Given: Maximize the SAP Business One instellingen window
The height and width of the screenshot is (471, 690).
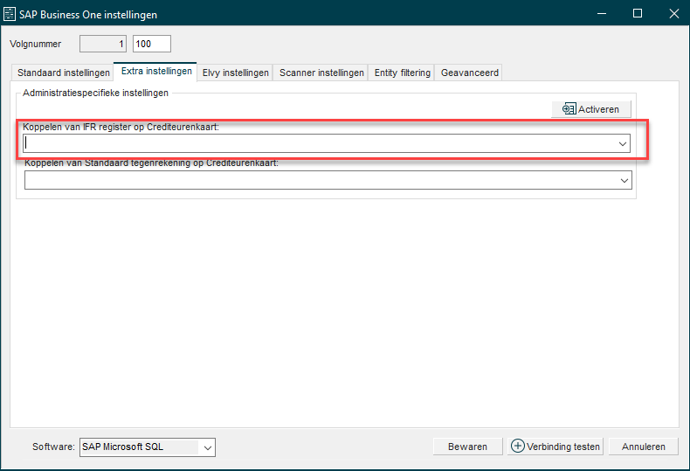Looking at the screenshot, I should [x=638, y=14].
